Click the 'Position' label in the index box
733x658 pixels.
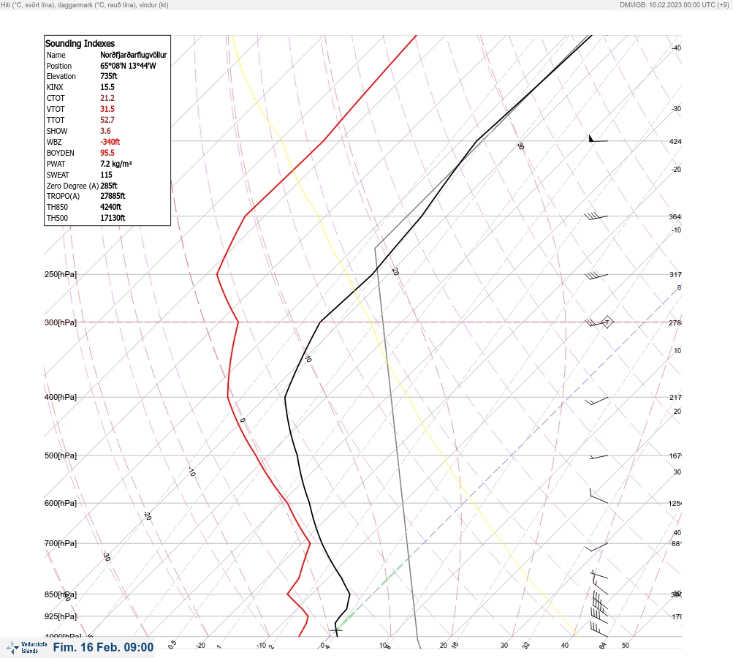(x=59, y=66)
